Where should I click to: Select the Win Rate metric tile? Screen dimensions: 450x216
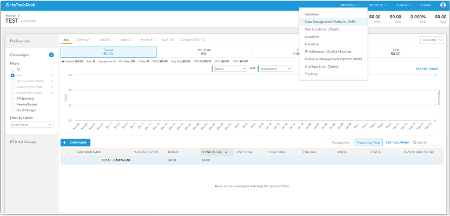[204, 52]
